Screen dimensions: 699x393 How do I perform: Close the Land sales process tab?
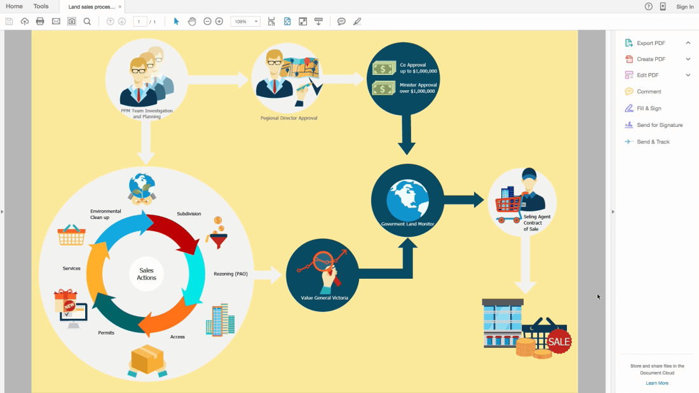point(120,7)
